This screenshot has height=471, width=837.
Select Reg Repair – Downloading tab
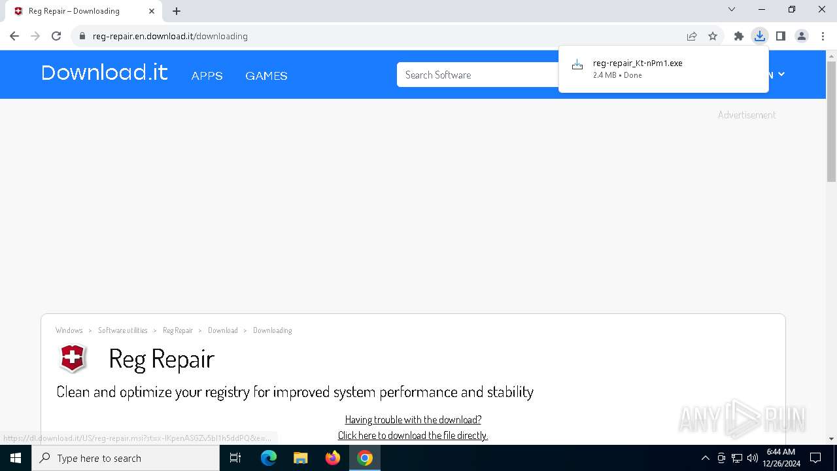point(84,11)
